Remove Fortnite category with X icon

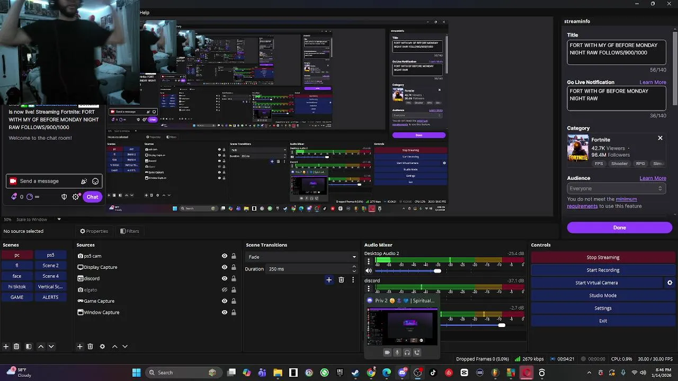tap(660, 138)
